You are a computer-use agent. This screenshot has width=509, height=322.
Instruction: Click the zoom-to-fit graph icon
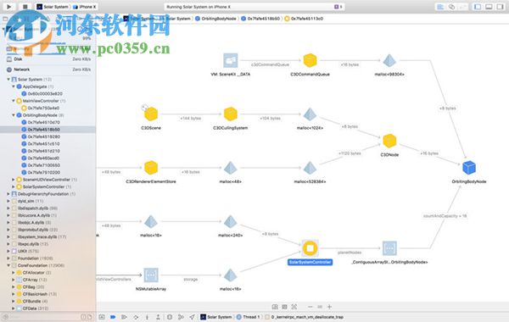coord(294,307)
